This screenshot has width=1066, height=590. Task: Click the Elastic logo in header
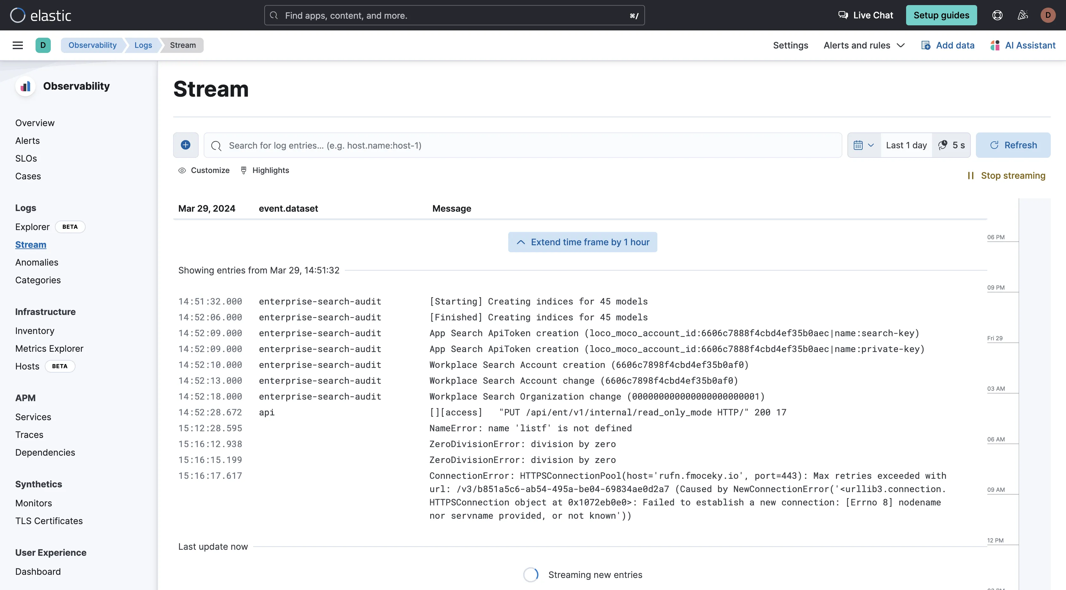(41, 15)
